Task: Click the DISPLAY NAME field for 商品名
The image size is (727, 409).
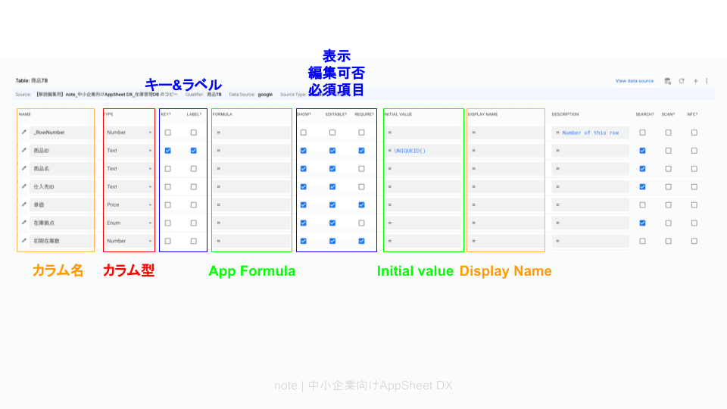Action: coord(506,169)
